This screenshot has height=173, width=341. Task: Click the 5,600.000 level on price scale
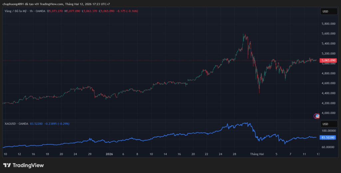328,34
